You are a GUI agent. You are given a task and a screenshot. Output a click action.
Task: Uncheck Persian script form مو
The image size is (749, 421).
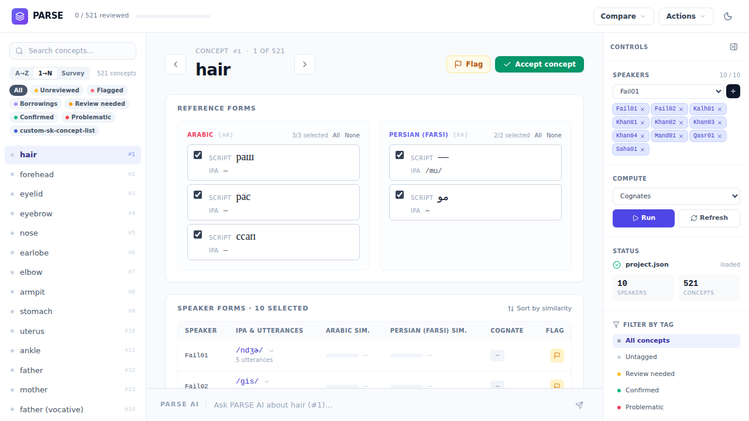coord(400,195)
